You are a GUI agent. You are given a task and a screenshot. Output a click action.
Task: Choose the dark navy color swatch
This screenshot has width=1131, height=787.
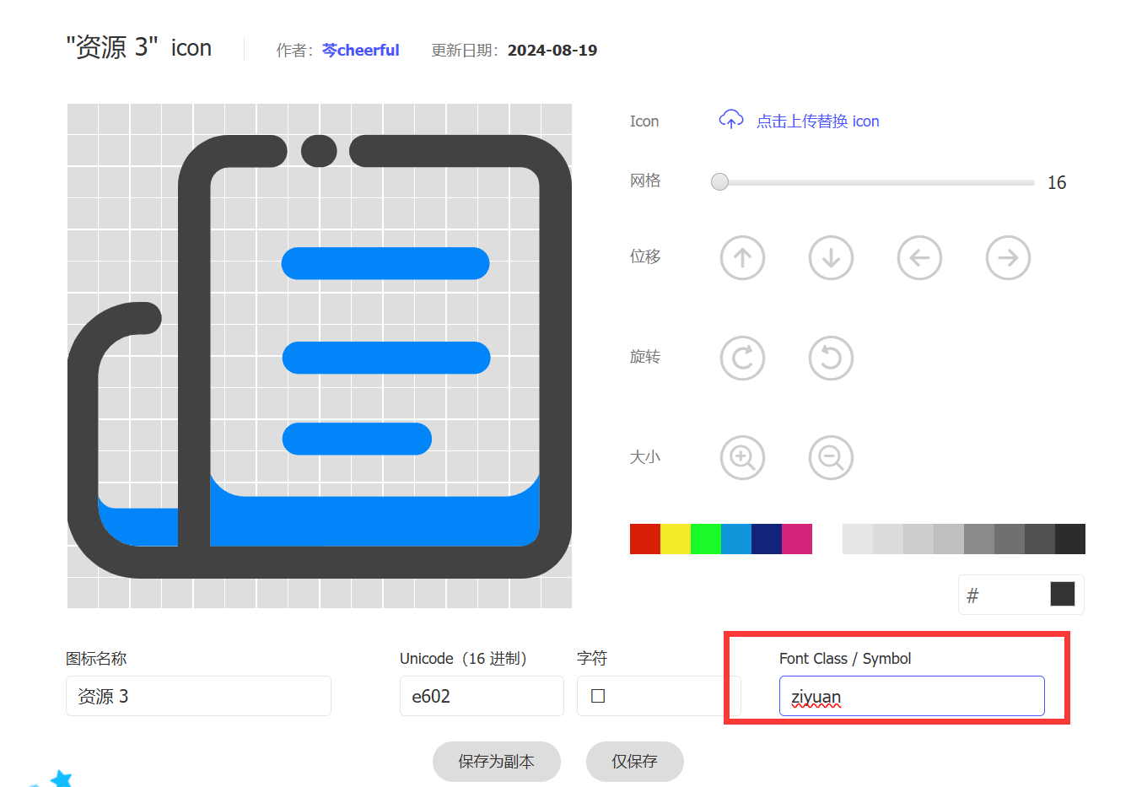766,539
